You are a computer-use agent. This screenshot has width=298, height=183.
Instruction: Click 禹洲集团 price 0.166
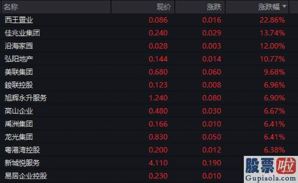click(158, 124)
